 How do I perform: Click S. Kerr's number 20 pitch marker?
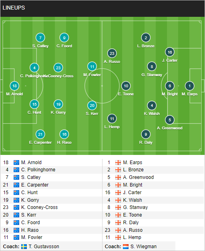tap(92, 106)
